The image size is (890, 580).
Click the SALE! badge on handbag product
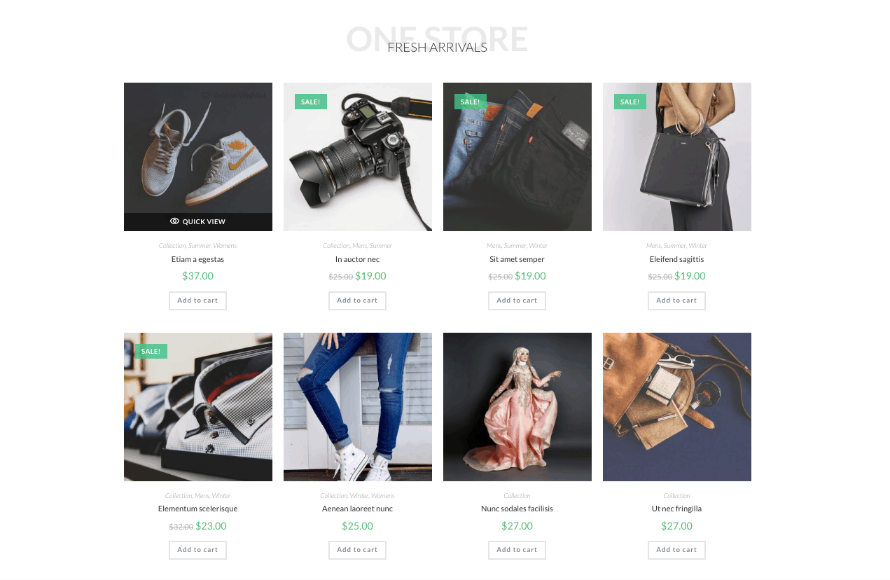[630, 102]
